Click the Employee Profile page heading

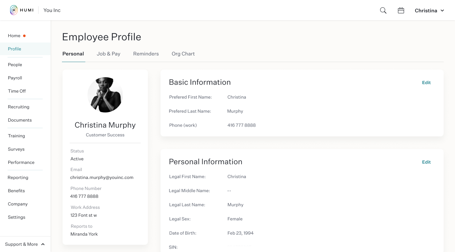pyautogui.click(x=102, y=37)
